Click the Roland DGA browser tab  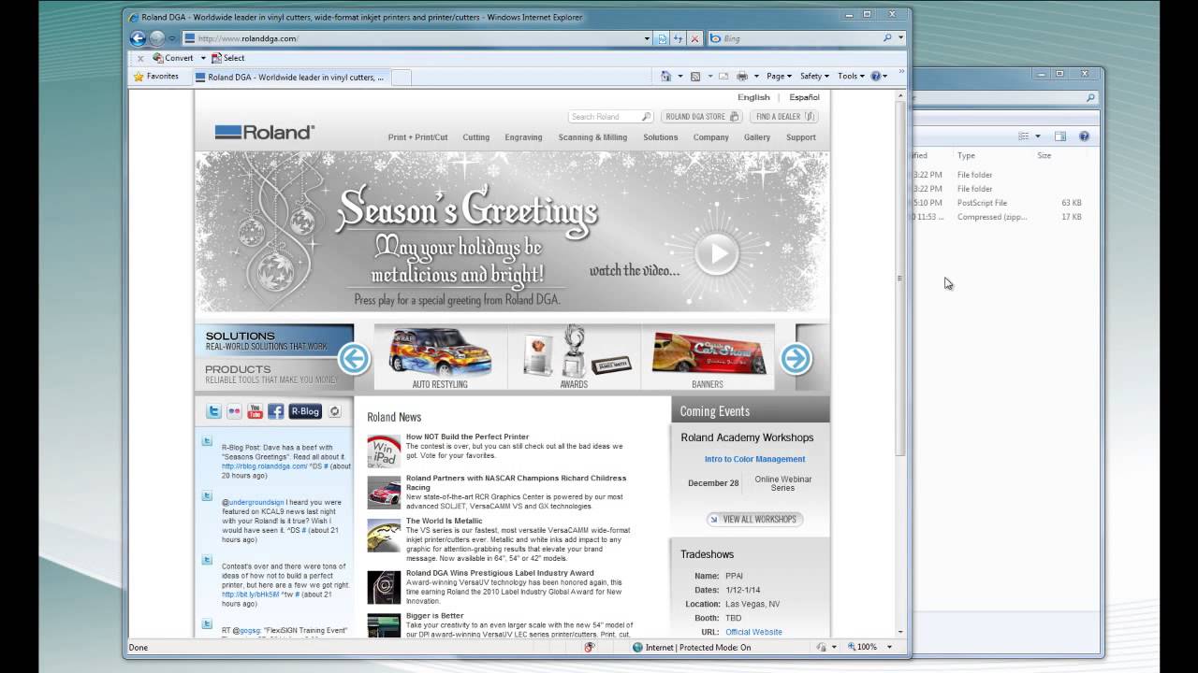(x=291, y=78)
